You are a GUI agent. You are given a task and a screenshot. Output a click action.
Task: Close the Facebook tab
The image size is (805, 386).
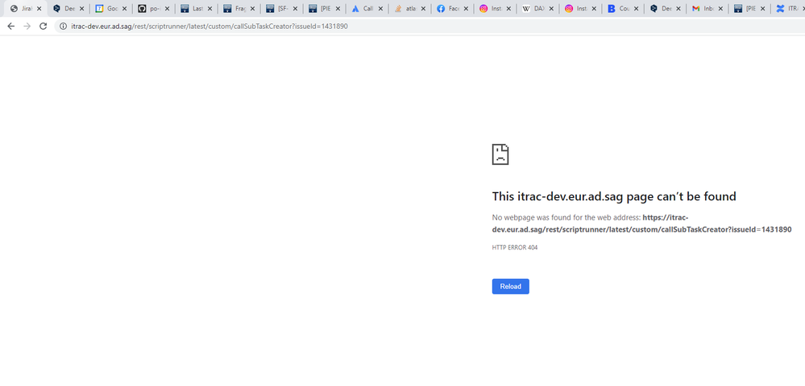(x=466, y=9)
